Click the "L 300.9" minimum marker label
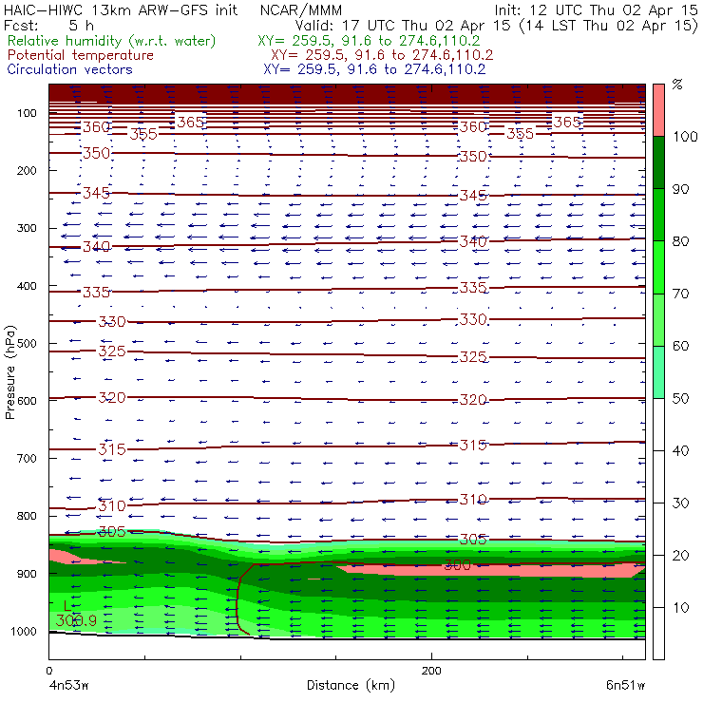Viewport: 703px width, 703px height. [x=76, y=614]
